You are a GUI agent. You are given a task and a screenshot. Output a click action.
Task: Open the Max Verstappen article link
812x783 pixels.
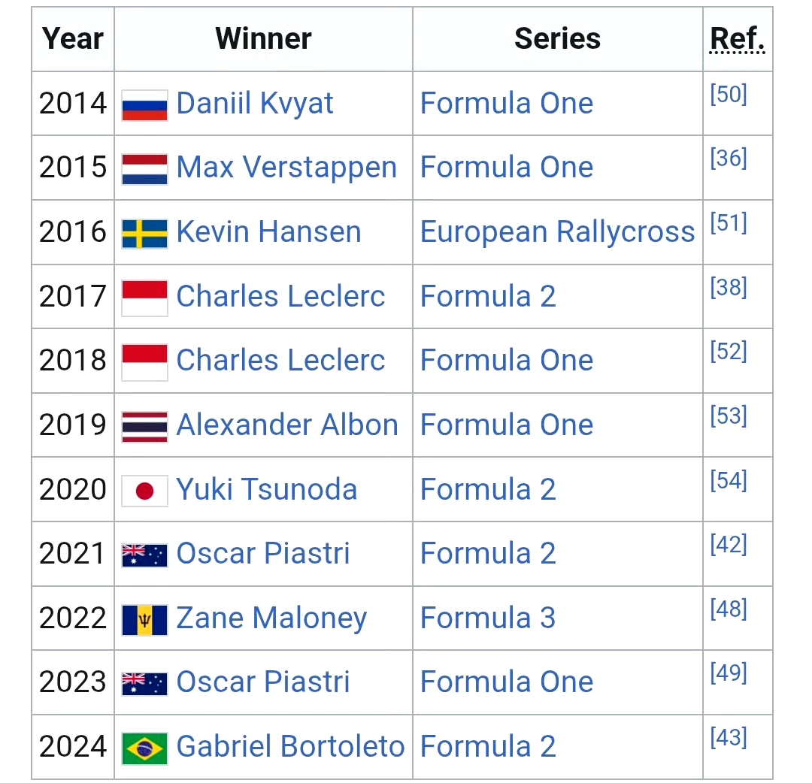(286, 168)
